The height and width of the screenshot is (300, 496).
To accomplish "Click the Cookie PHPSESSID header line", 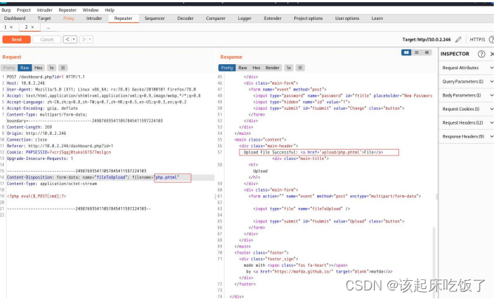I will point(59,152).
